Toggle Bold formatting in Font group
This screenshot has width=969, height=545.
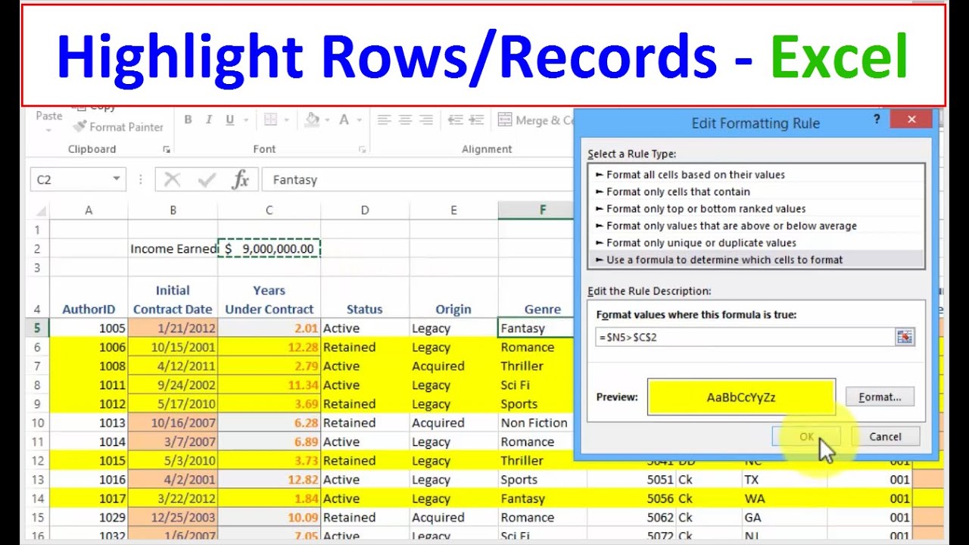(x=188, y=120)
